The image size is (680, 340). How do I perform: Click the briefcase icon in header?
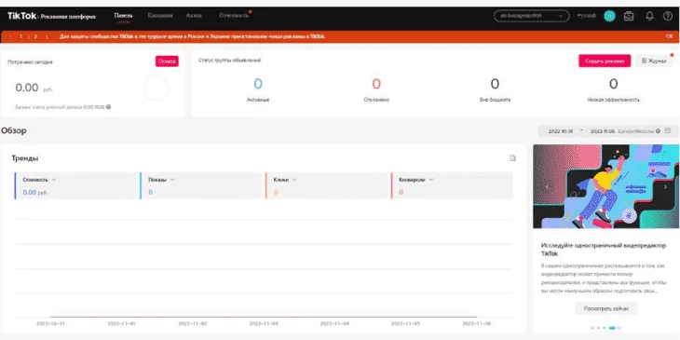coord(629,16)
